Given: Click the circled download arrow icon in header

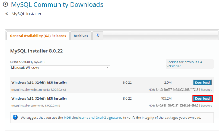Looking at the screenshot, I should click(5, 4).
